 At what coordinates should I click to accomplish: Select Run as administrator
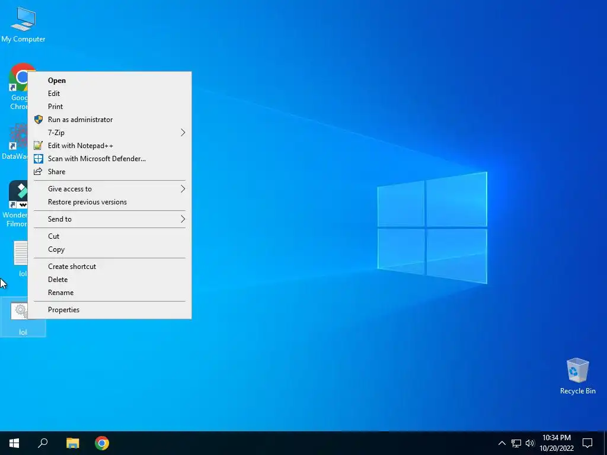tap(110, 120)
